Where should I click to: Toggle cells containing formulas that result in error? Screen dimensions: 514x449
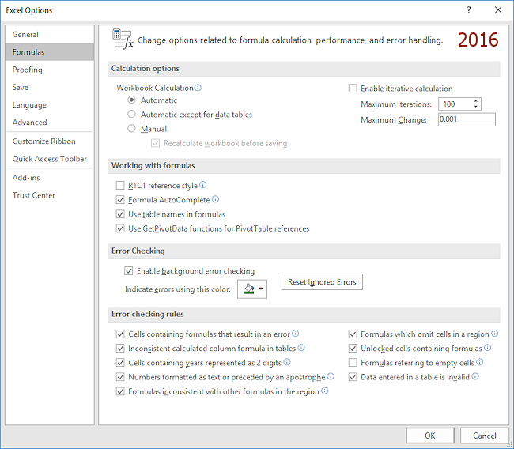[120, 334]
